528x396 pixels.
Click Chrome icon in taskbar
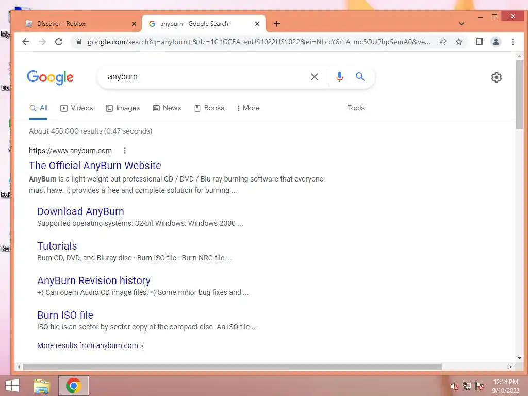(74, 386)
